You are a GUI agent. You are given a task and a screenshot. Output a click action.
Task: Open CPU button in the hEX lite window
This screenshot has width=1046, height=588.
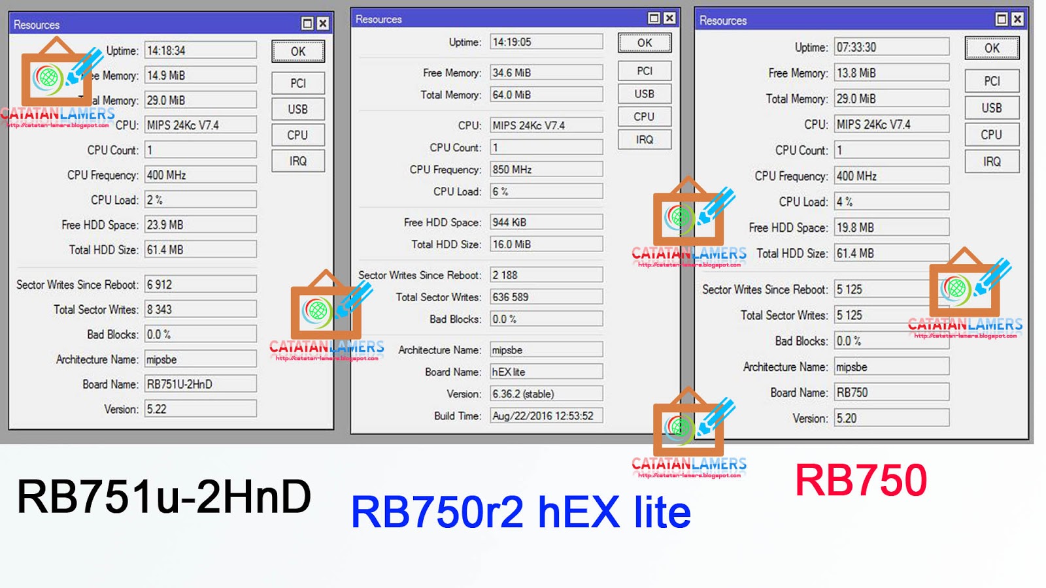click(x=645, y=116)
